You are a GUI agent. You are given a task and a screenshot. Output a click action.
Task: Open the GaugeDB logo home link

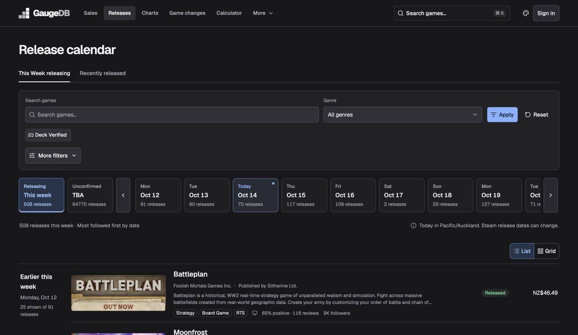[x=44, y=13]
